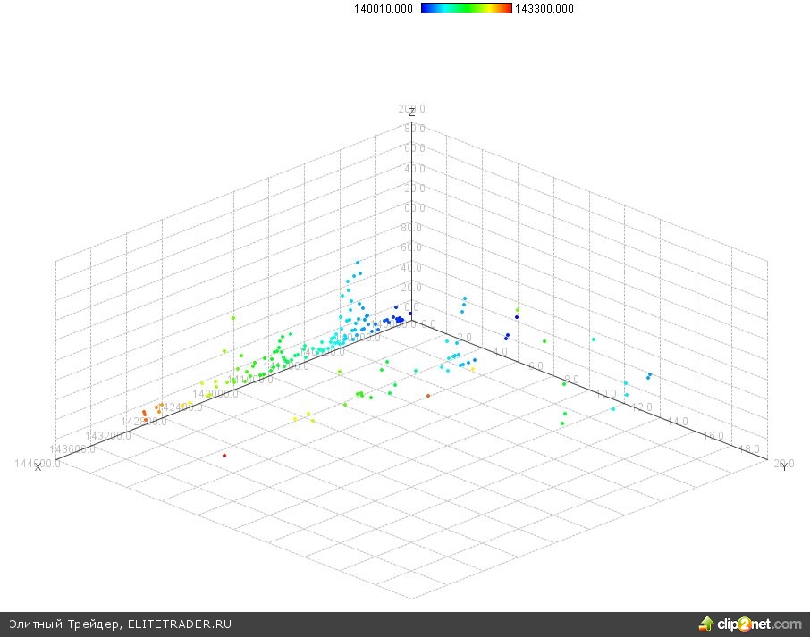
Task: Pick the topmost cyan point in the cluster
Action: (x=359, y=263)
